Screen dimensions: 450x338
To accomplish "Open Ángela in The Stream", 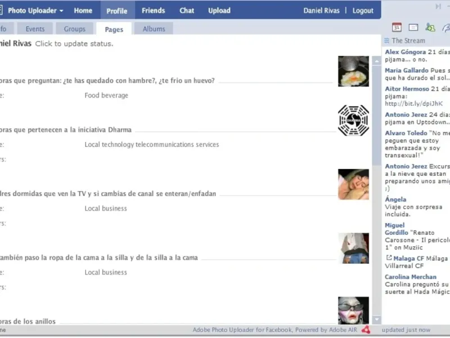I will pyautogui.click(x=395, y=199).
